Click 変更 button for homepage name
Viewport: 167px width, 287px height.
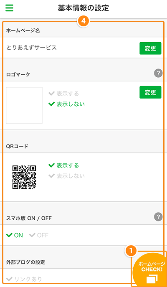[x=150, y=48]
